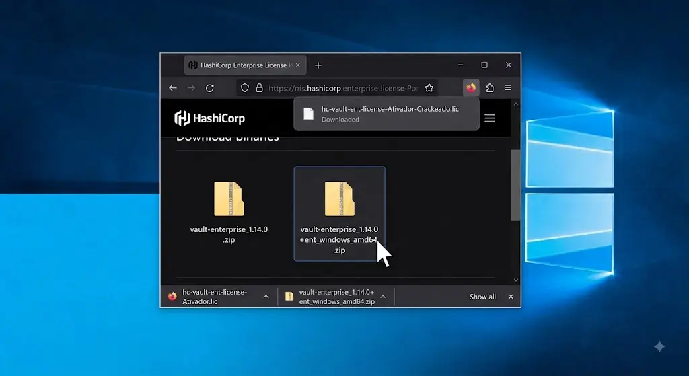This screenshot has width=689, height=376.
Task: Minimize the browser window
Action: pyautogui.click(x=460, y=65)
